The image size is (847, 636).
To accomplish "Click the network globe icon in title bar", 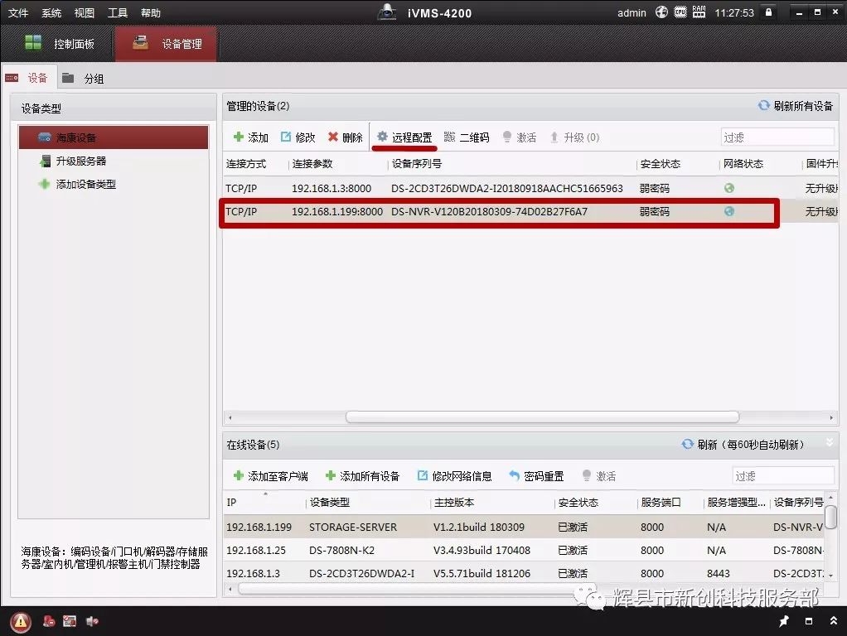I will pos(661,12).
